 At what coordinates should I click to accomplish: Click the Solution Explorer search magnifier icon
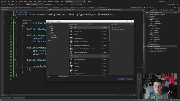pyautogui.click(x=175, y=12)
